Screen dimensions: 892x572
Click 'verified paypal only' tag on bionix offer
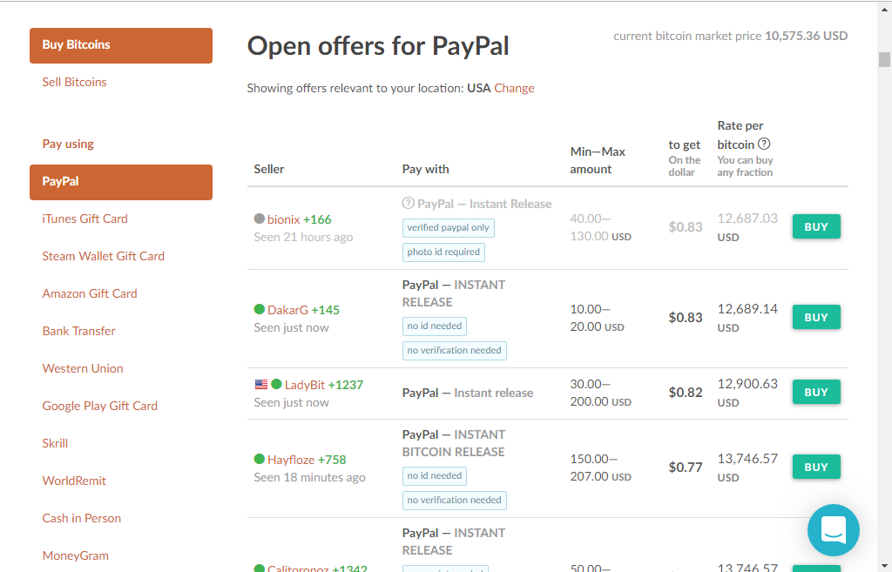click(x=448, y=228)
